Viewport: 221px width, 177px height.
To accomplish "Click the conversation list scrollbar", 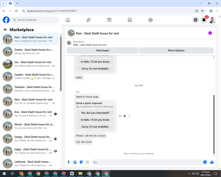I will point(61,64).
